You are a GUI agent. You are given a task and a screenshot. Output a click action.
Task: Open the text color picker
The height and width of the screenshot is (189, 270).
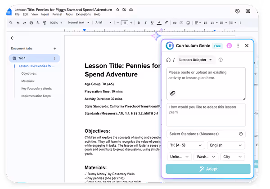pos(159,22)
